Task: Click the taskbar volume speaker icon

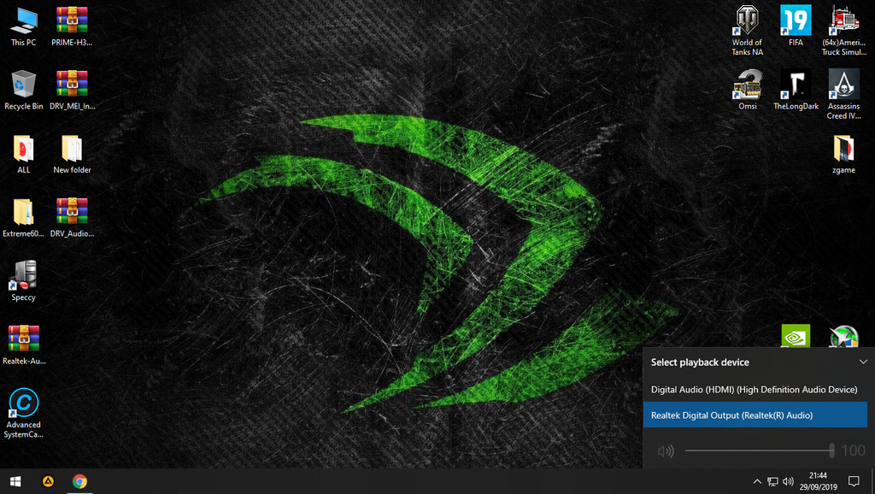Action: tap(788, 481)
